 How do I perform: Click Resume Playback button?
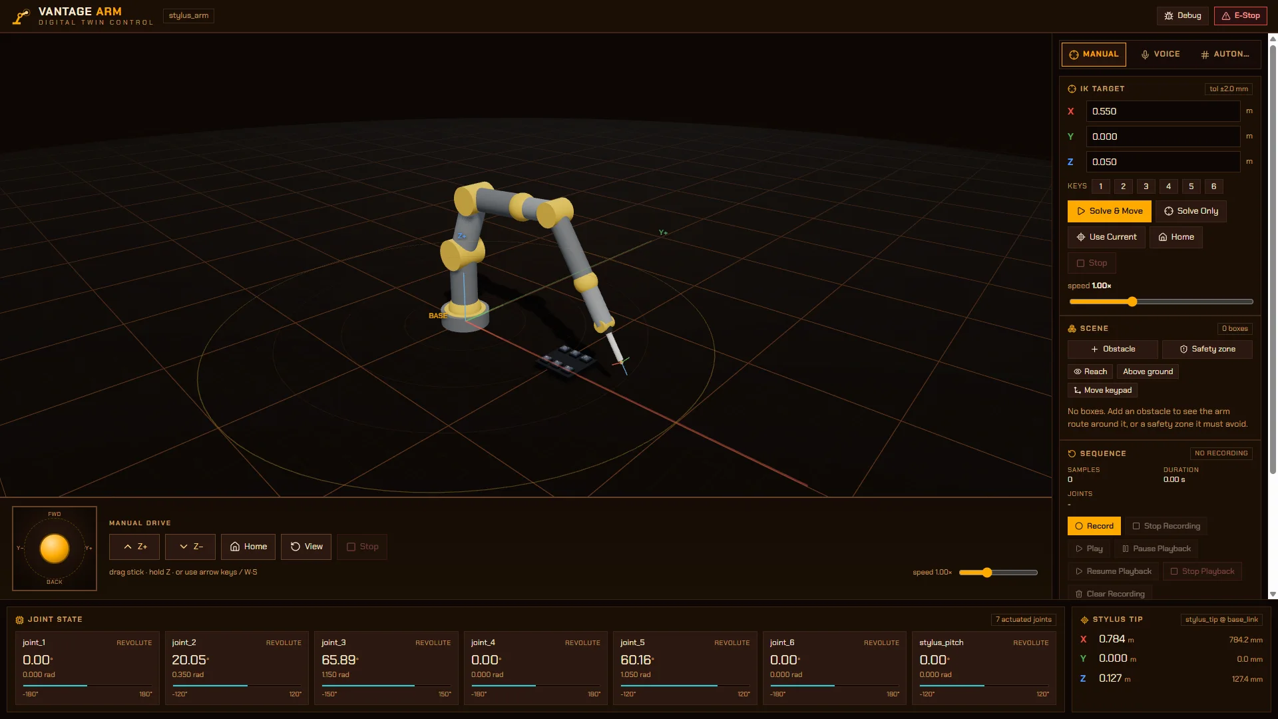1113,571
